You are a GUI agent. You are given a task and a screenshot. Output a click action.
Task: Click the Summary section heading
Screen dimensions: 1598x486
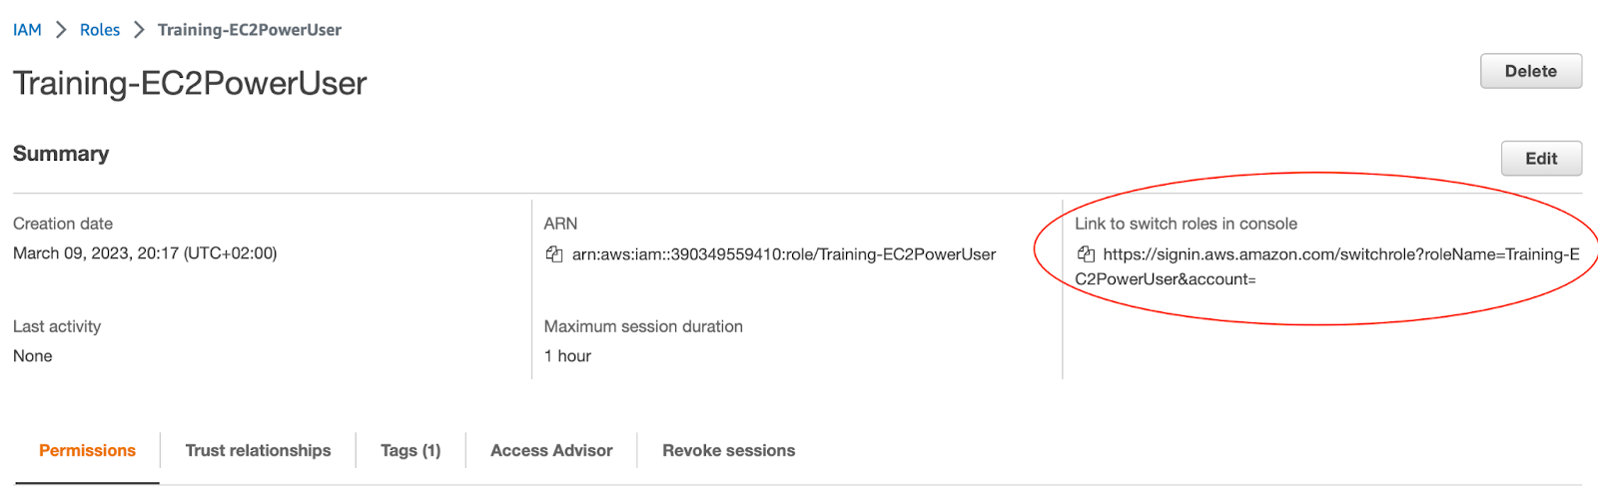click(61, 154)
